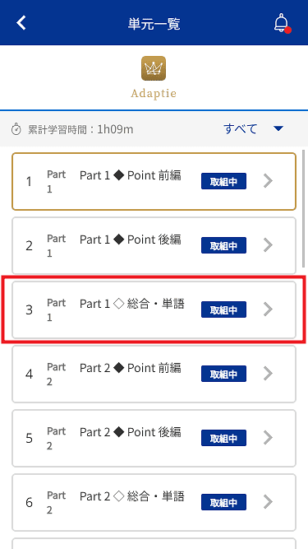Open unit 1 using its right chevron
308x549 pixels.
(268, 181)
